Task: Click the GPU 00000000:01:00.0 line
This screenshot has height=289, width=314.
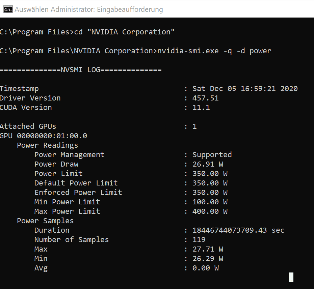Action: 44,136
